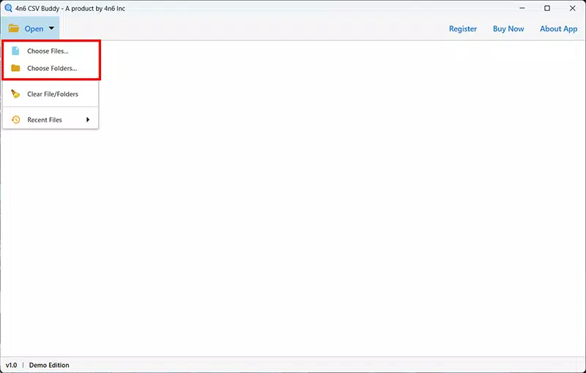586x373 pixels.
Task: Expand the Open dropdown arrow
Action: [x=51, y=28]
